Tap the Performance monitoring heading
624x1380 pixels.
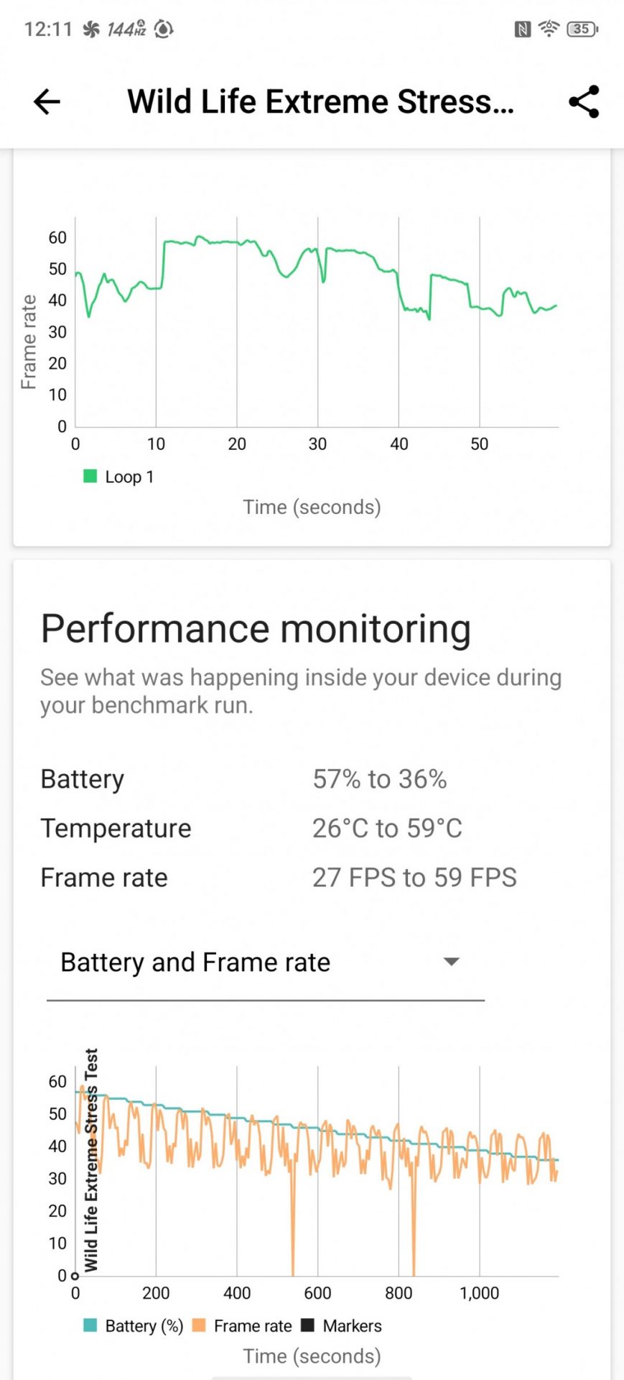(256, 629)
